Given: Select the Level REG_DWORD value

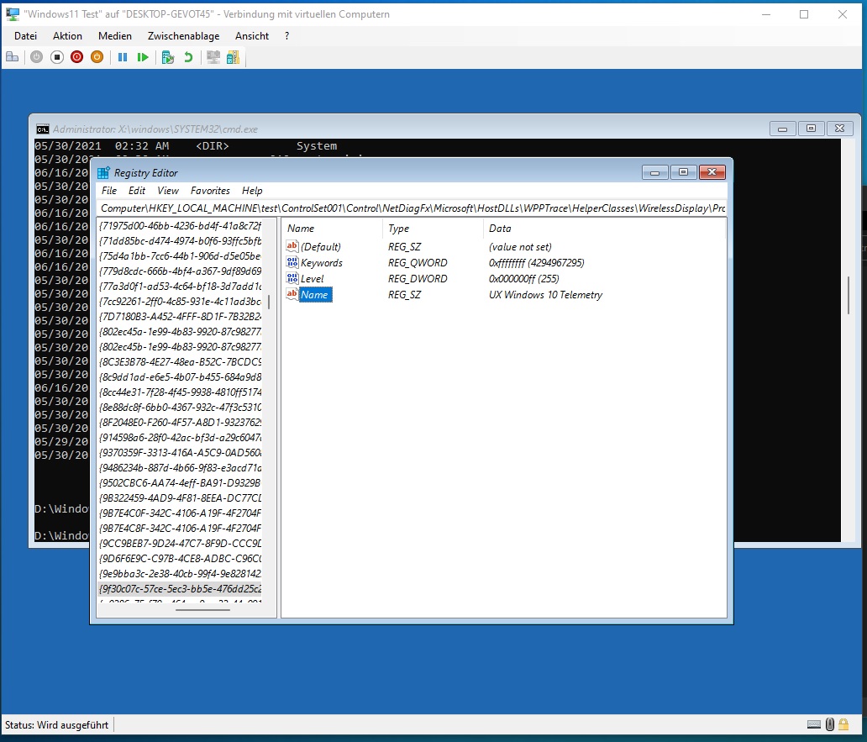Looking at the screenshot, I should 312,279.
